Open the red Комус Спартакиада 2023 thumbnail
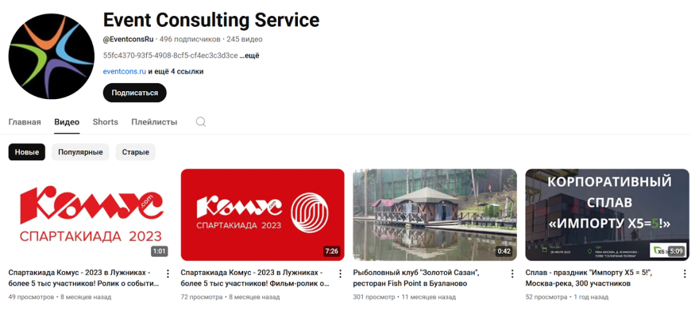This screenshot has height=317, width=691. point(263,215)
